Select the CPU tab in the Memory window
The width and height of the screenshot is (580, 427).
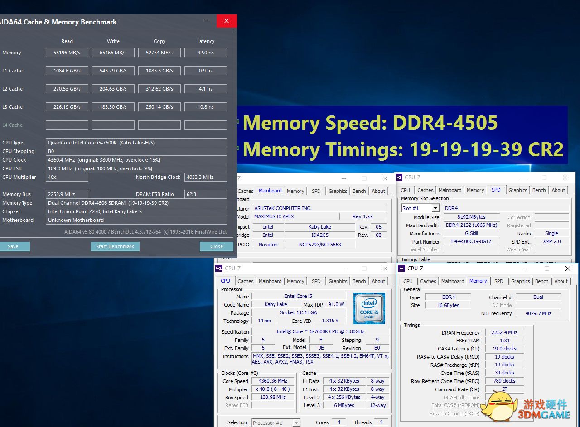(408, 281)
